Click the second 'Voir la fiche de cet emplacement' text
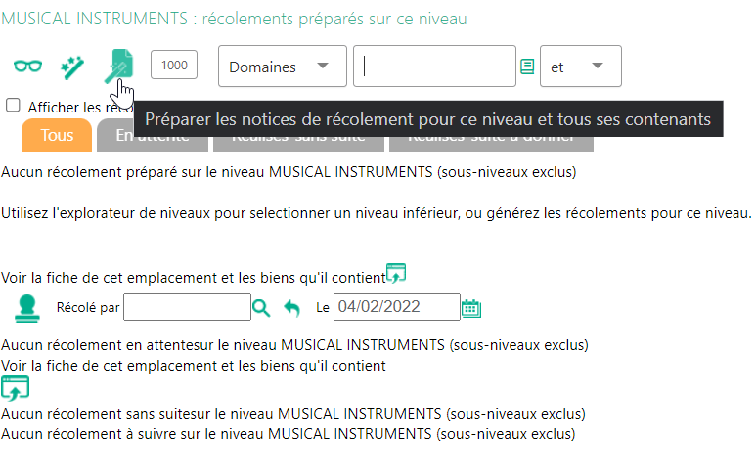 [194, 366]
